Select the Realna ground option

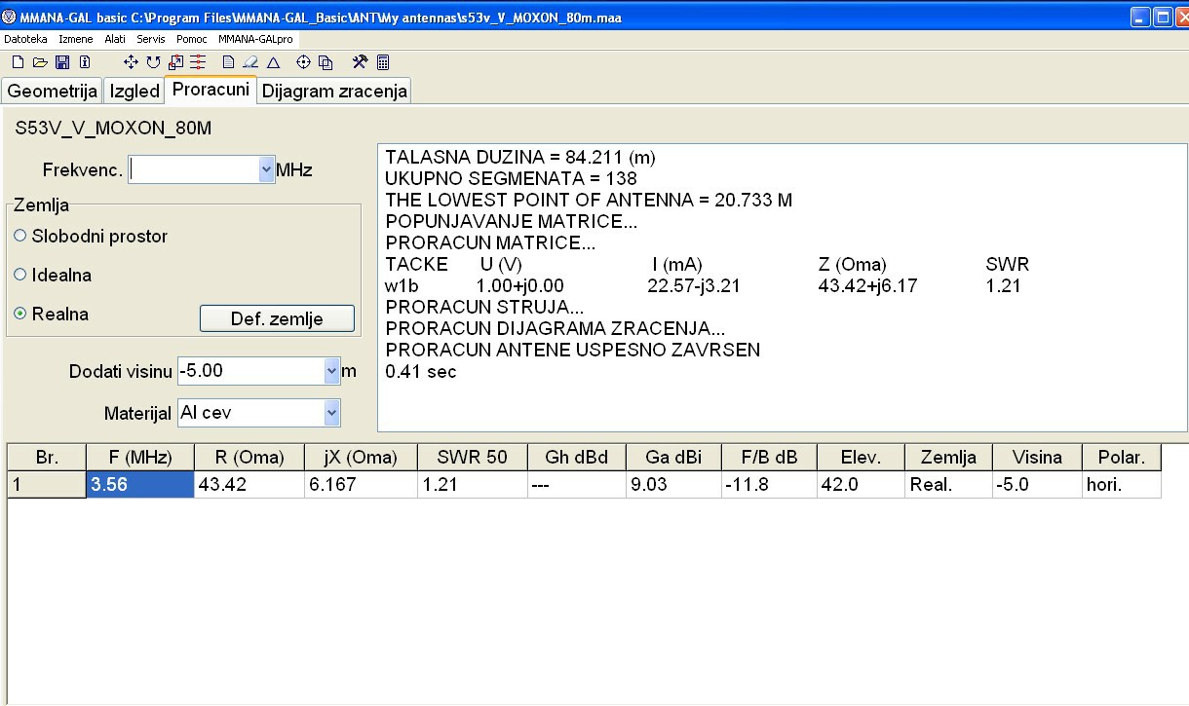click(20, 315)
